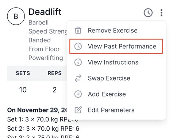Click the pencil edit icon for Edit Parameters
The image size is (173, 138).
tap(78, 110)
